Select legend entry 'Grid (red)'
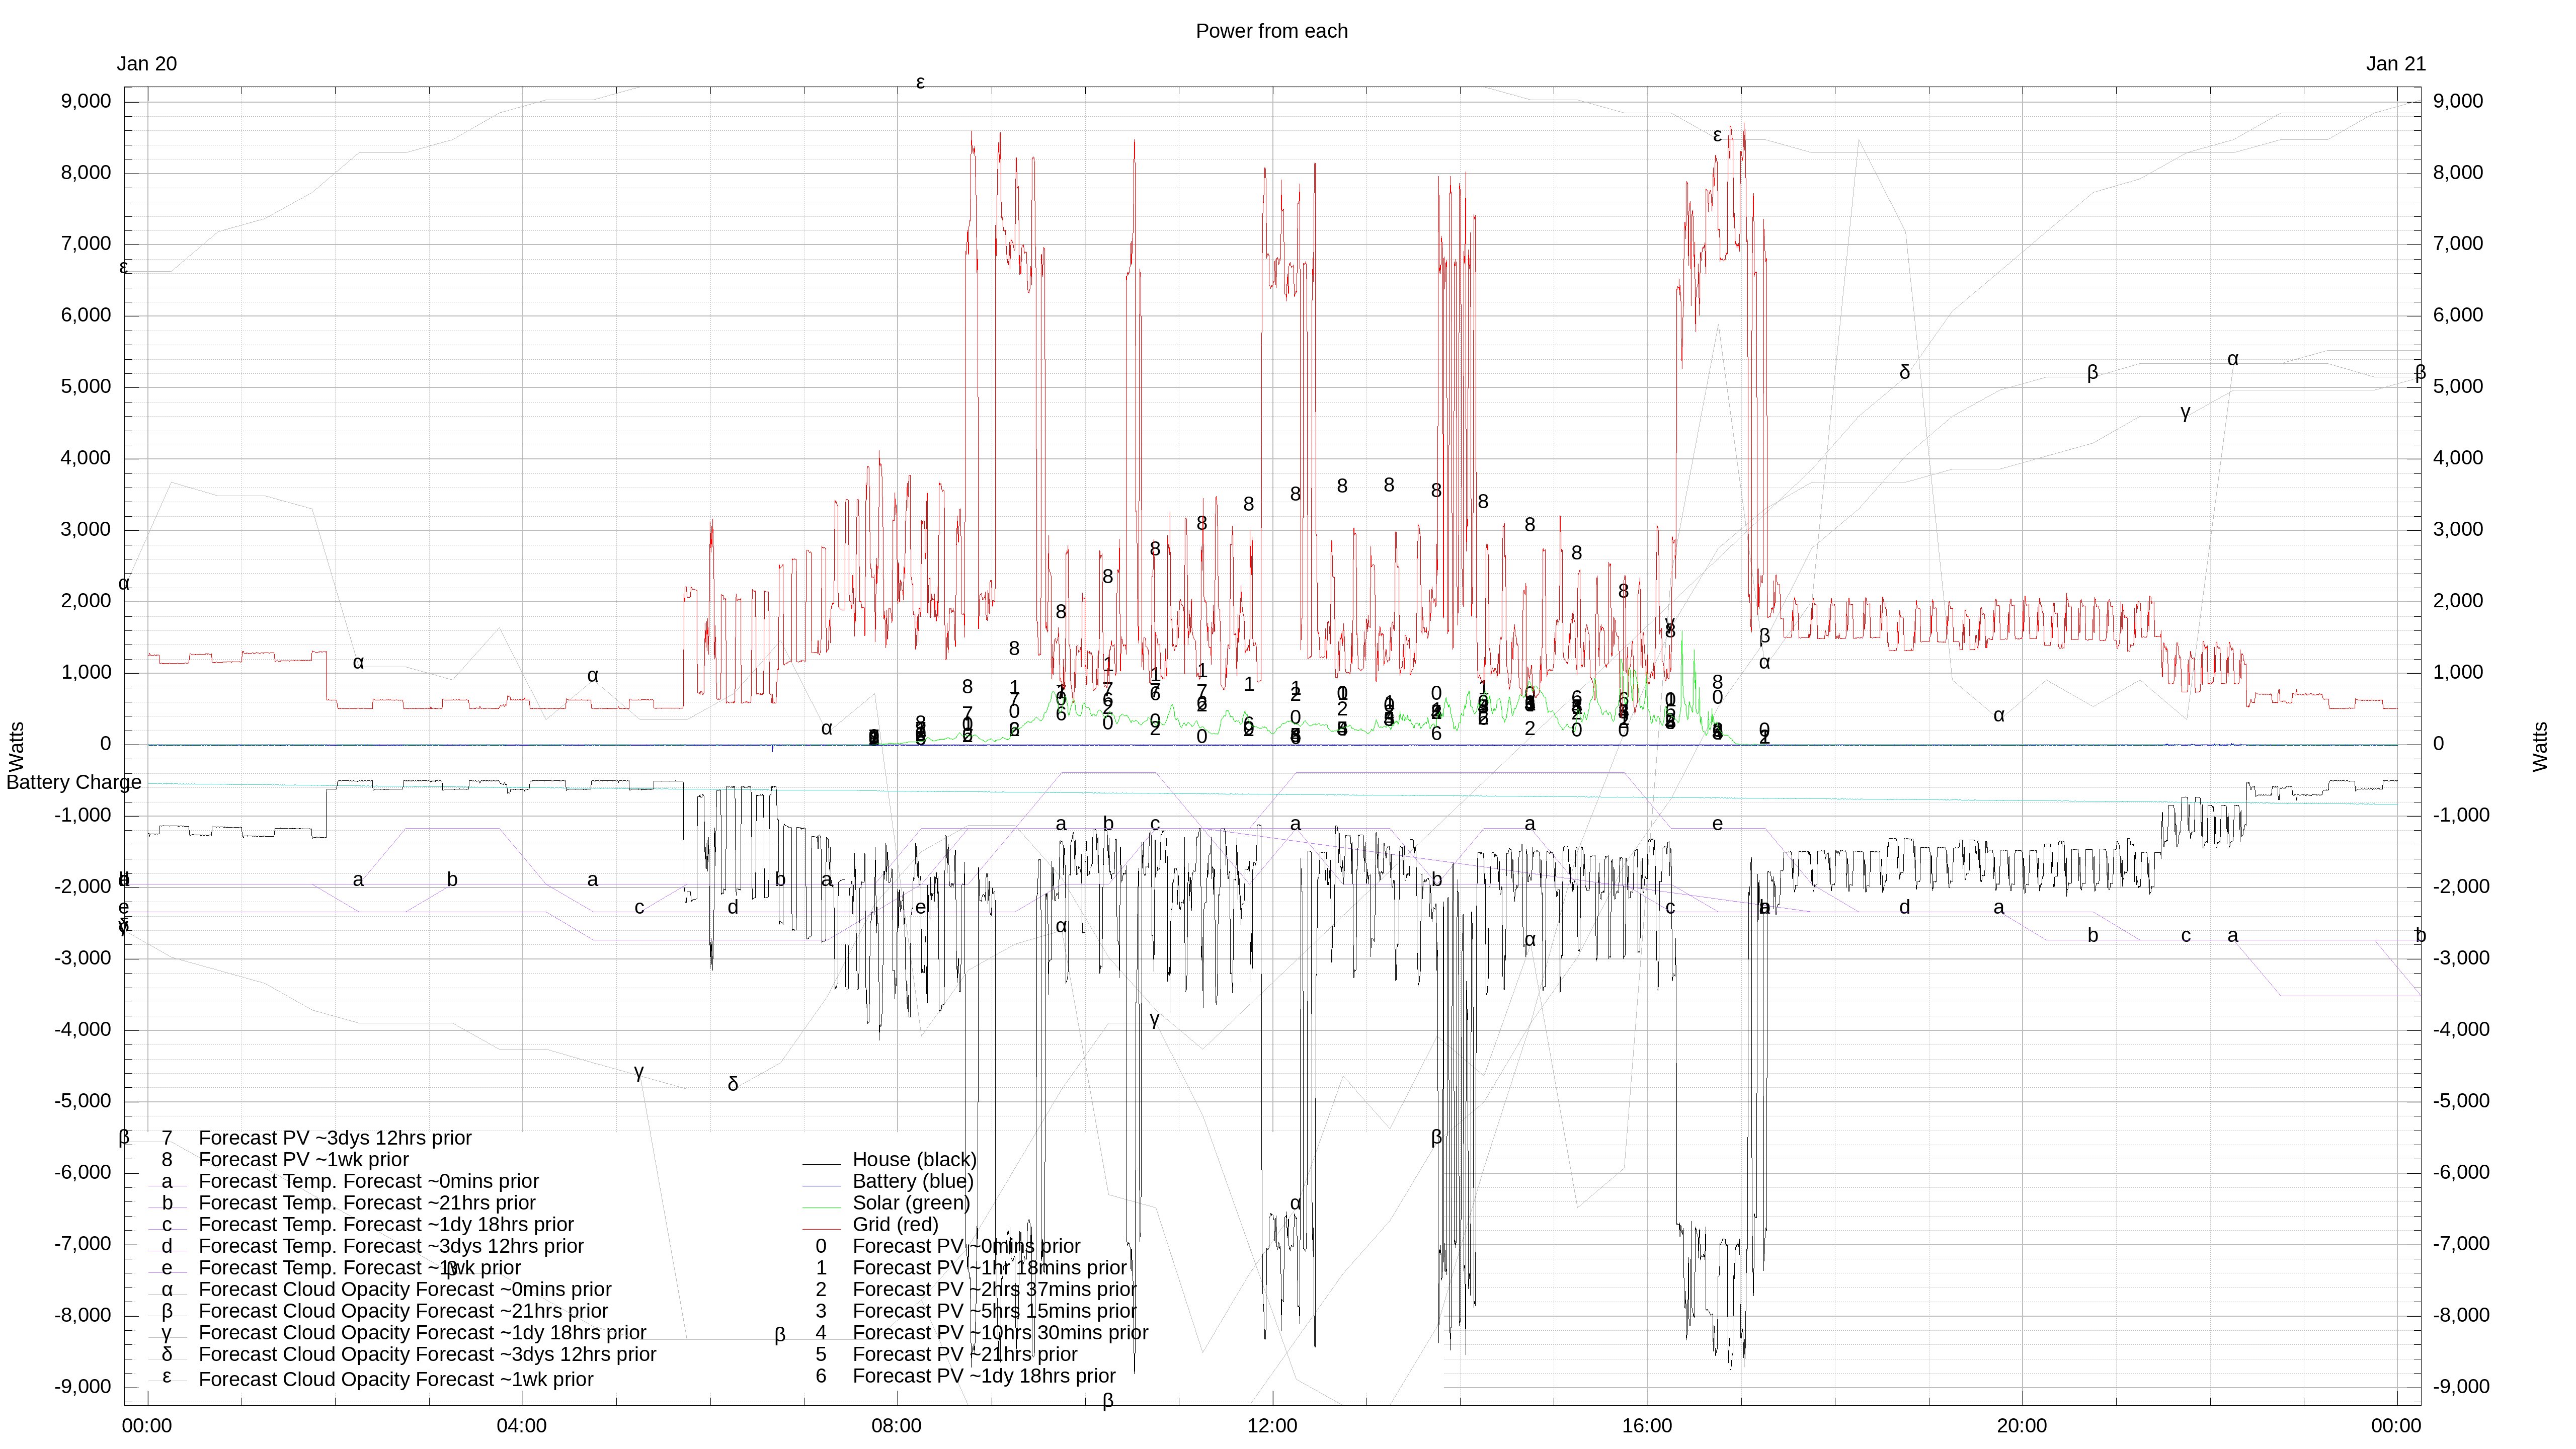 point(895,1224)
